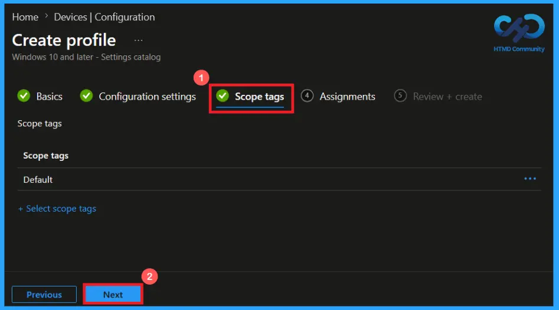This screenshot has width=559, height=310.
Task: Open the ellipsis menu beside Create profile
Action: [x=138, y=41]
